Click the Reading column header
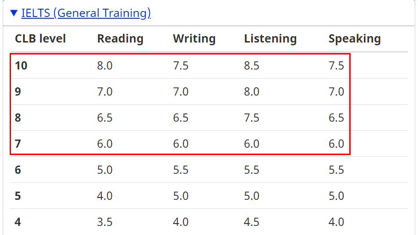Viewport: 418px width, 235px height. (120, 39)
